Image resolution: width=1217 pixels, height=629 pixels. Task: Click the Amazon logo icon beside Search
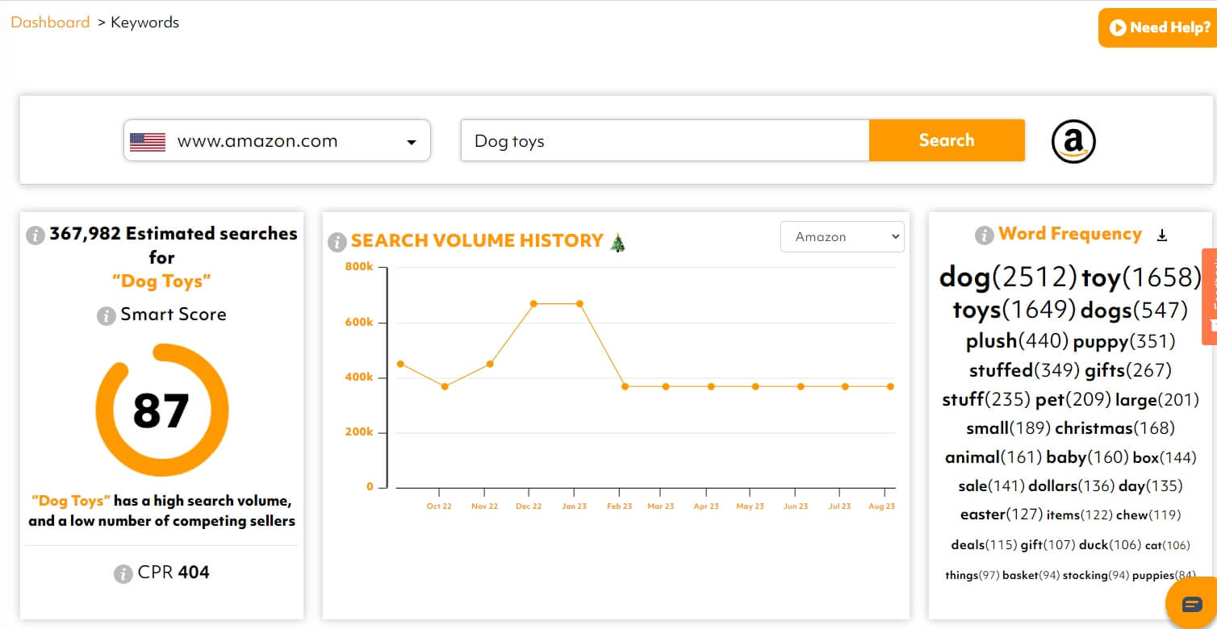[1073, 140]
